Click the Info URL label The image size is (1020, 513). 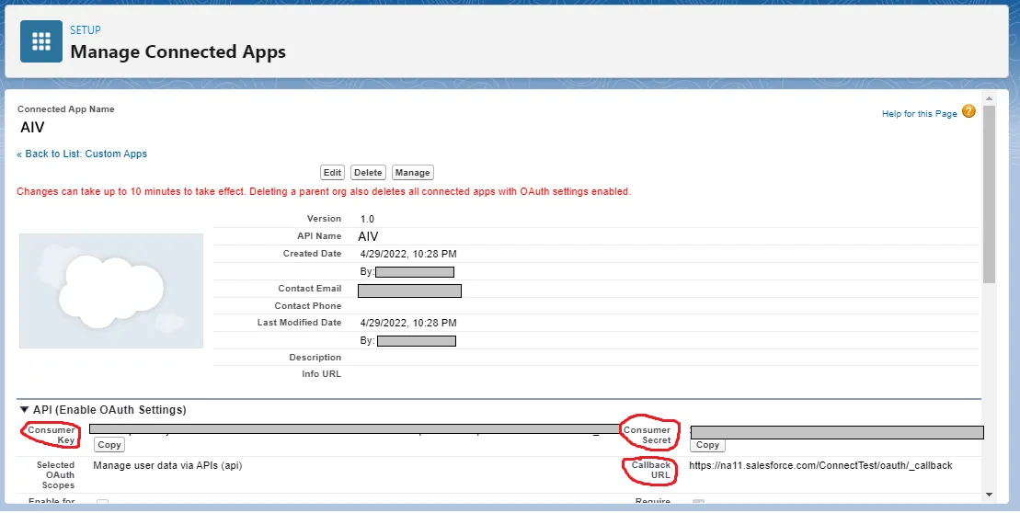click(321, 374)
